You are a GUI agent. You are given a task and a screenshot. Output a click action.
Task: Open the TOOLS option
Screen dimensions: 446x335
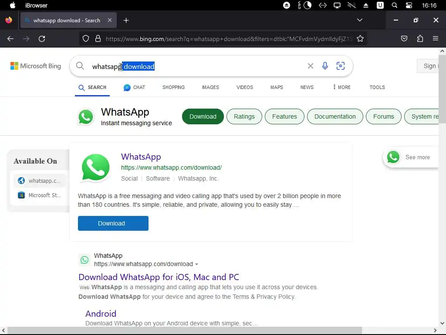point(377,87)
